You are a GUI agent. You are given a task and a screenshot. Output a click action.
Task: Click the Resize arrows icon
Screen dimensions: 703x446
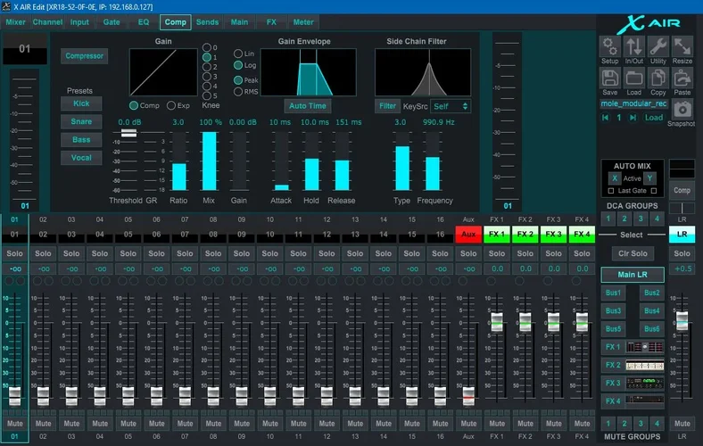(x=682, y=46)
